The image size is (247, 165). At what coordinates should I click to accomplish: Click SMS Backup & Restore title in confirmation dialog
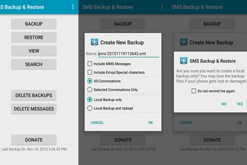[212, 61]
